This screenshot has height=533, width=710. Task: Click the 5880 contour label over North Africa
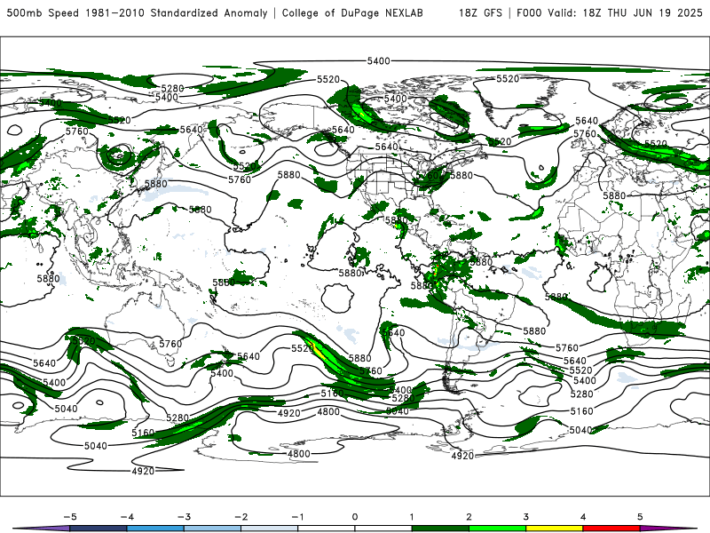[614, 195]
